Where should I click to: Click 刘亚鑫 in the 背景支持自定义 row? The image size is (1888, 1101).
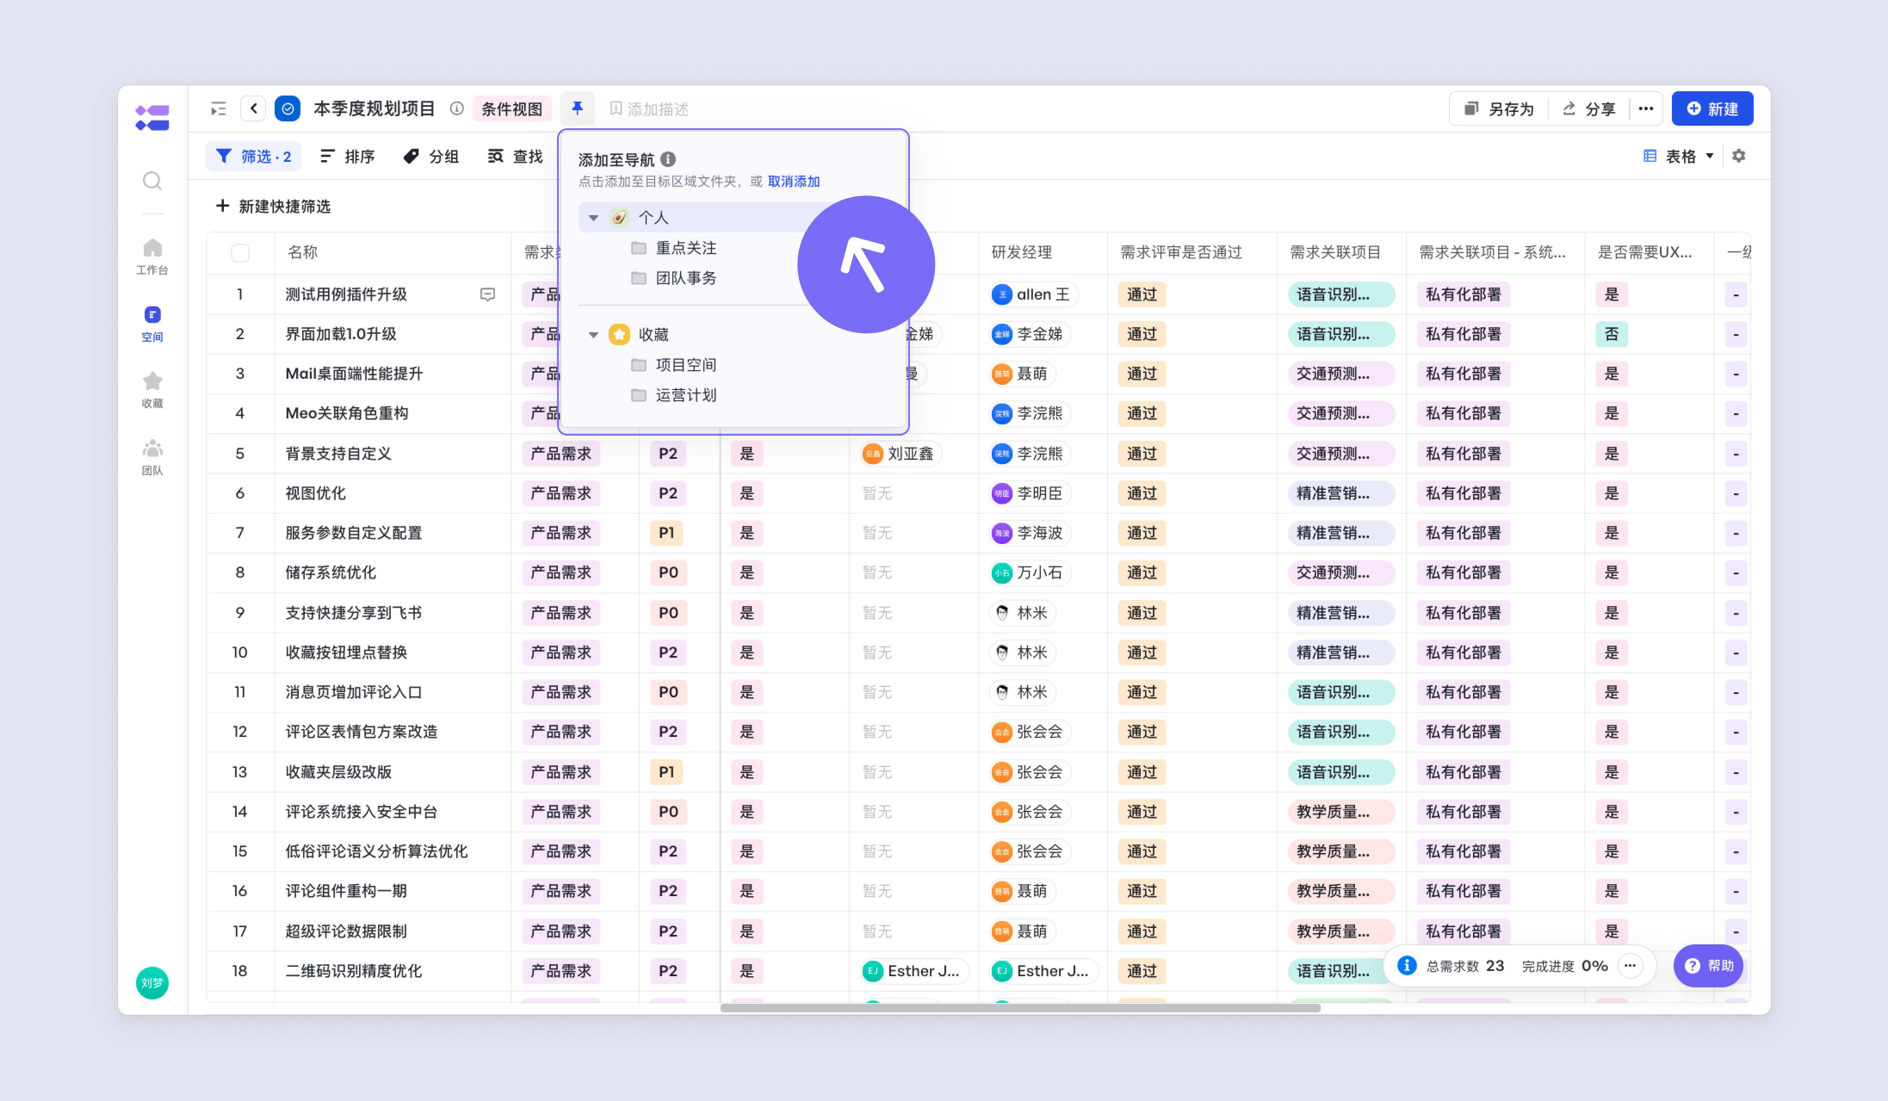pos(901,454)
